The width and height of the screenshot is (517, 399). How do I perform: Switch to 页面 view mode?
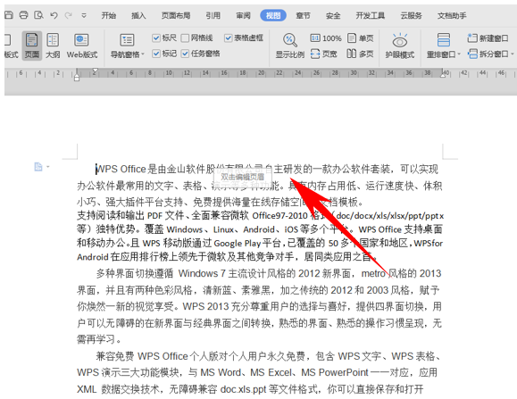tap(32, 46)
